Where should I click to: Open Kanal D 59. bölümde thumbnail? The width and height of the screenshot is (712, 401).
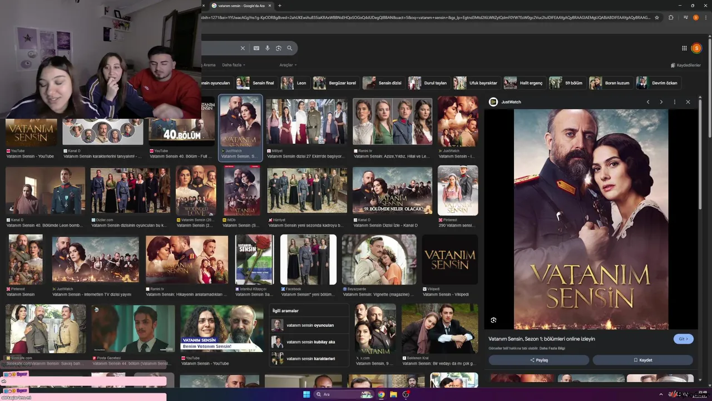[x=392, y=190]
